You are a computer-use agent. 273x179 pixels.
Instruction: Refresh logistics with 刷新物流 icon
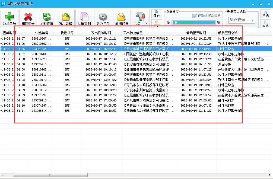click(47, 17)
